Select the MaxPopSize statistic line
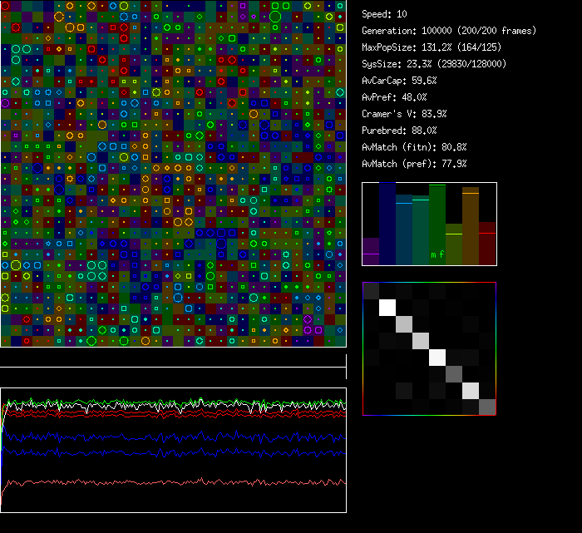Image resolution: width=582 pixels, height=533 pixels. pos(433,47)
